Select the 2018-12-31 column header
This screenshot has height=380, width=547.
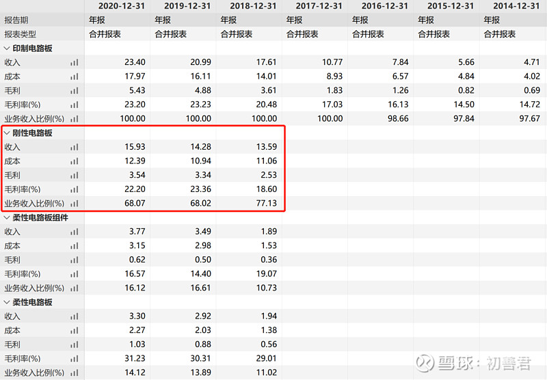coord(253,6)
